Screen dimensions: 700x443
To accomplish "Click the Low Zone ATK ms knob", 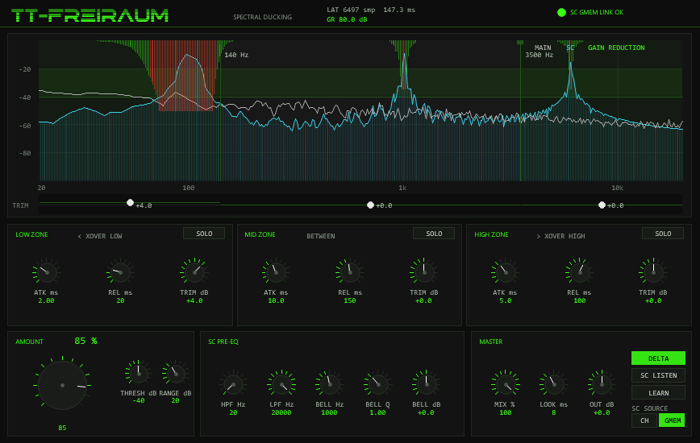I will [47, 272].
